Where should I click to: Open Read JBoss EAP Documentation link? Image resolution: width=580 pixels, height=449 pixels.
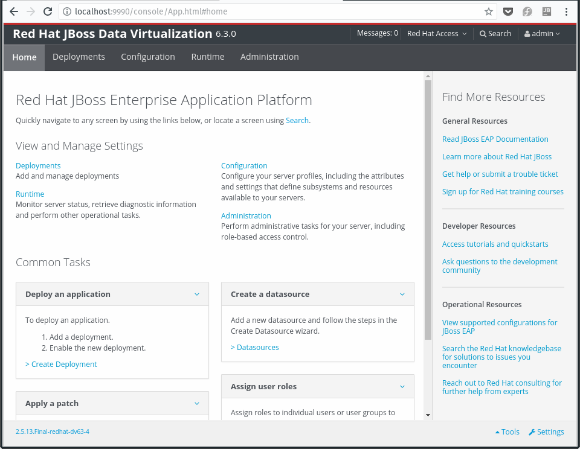pos(495,139)
